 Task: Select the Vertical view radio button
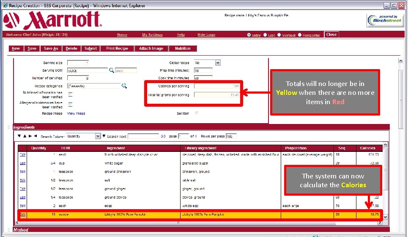click(279, 35)
